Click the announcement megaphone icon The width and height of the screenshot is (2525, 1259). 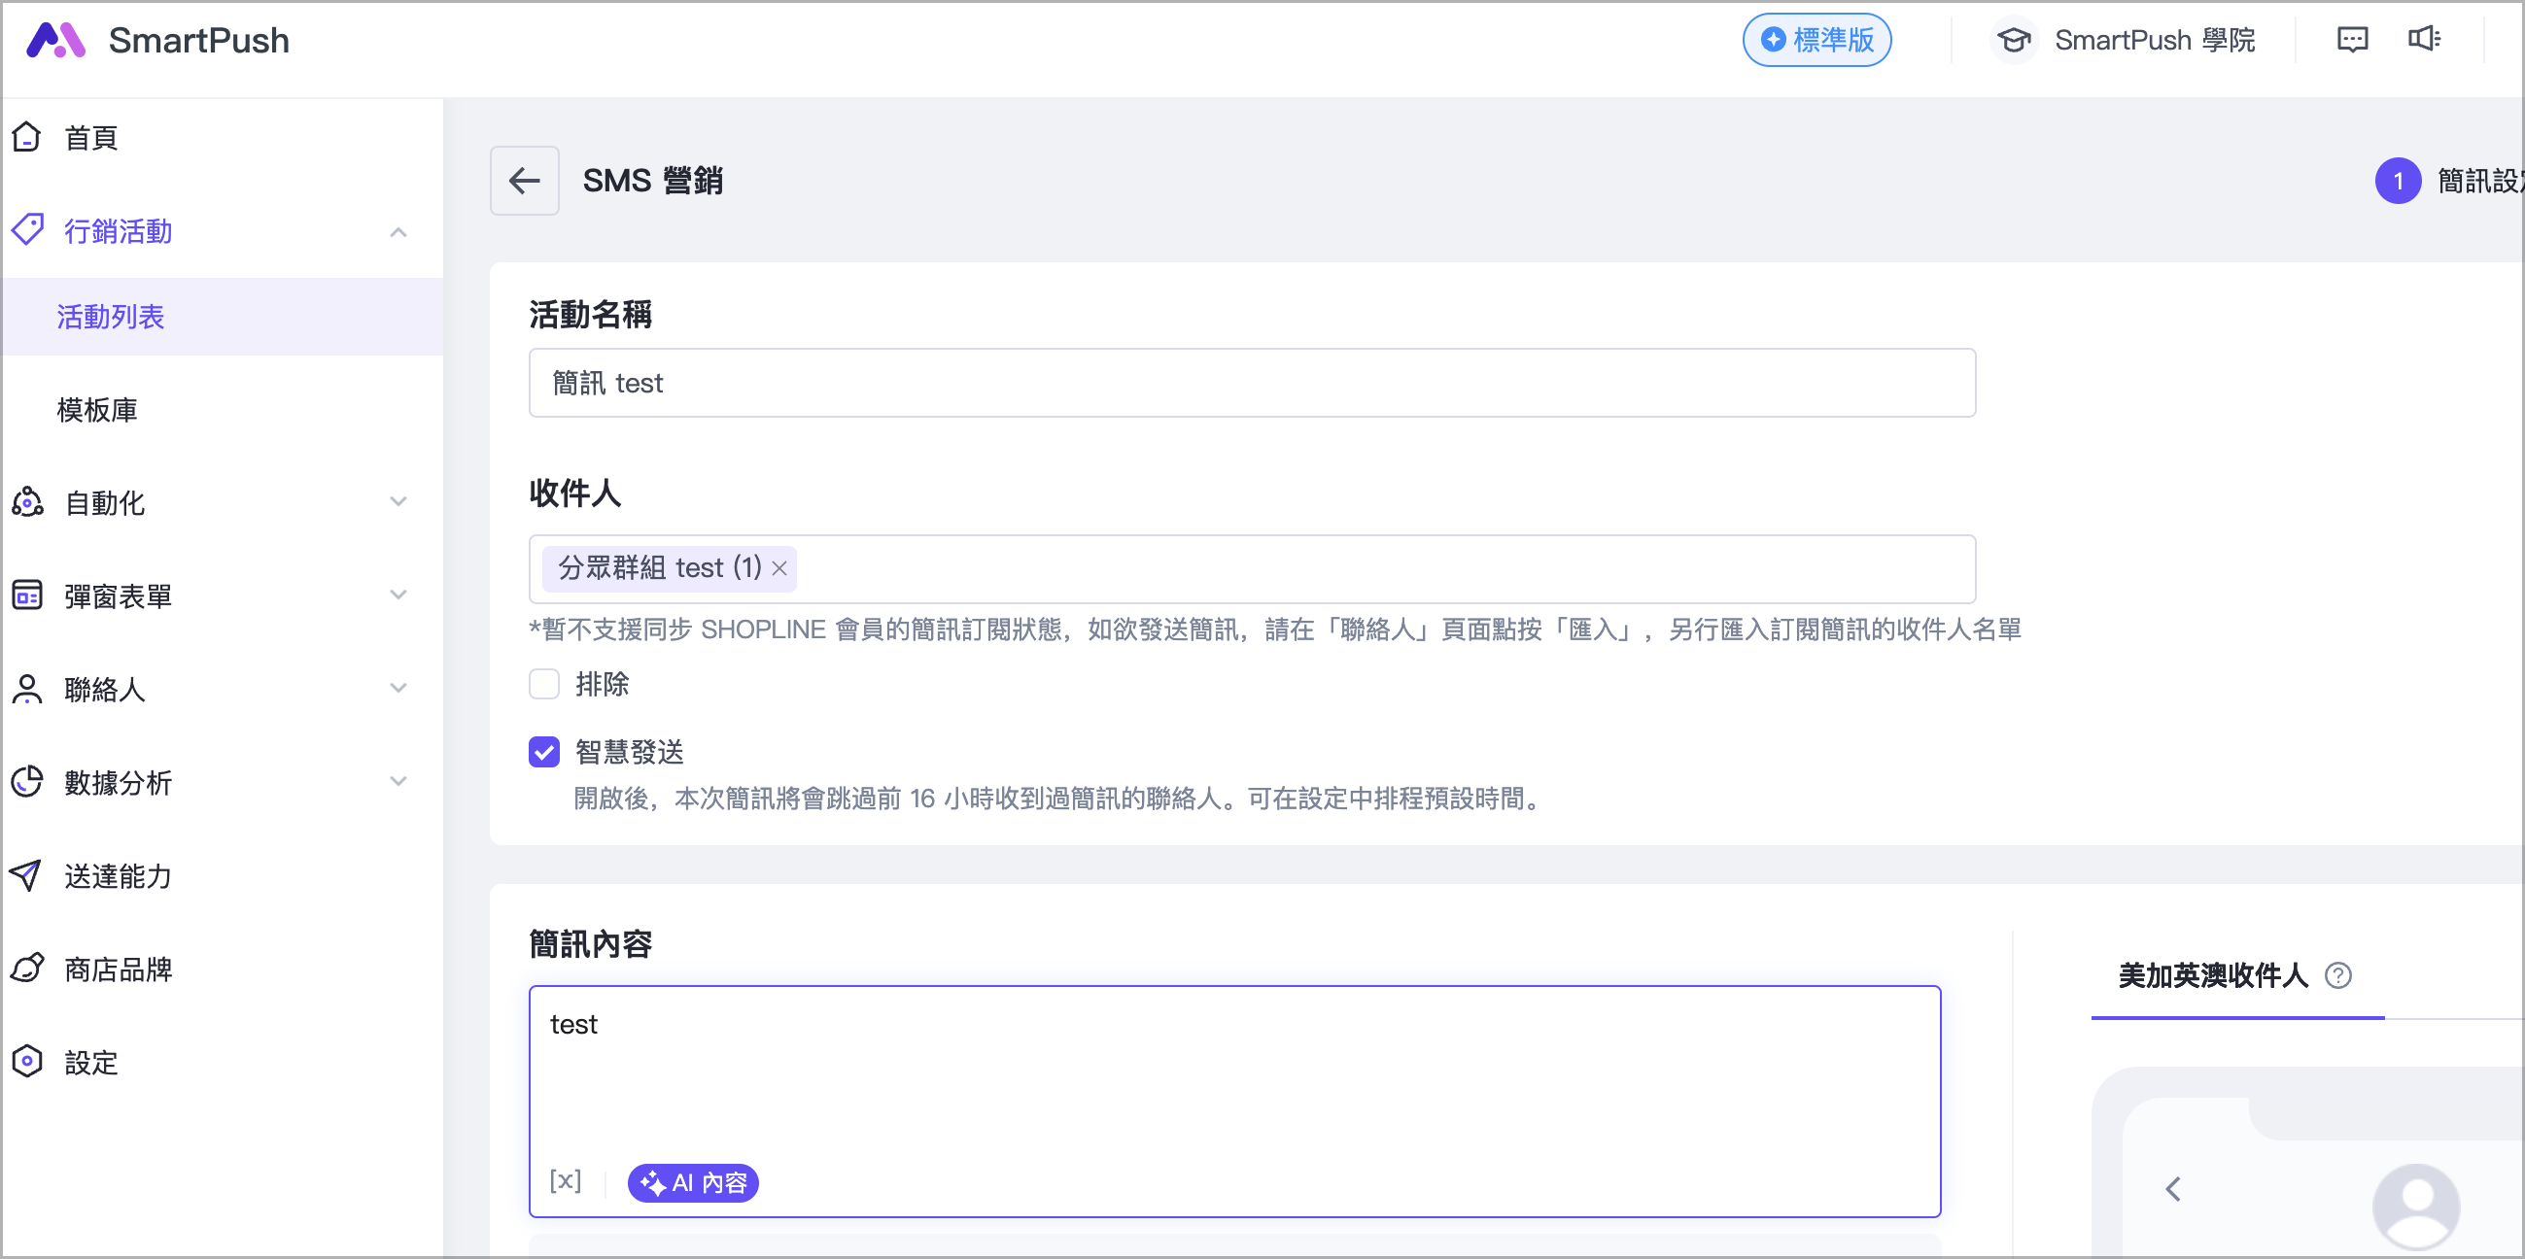tap(2424, 39)
